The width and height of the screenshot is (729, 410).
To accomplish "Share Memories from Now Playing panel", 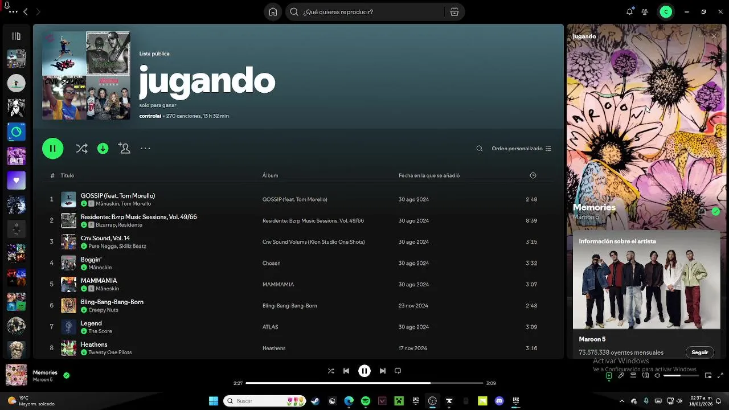I will (702, 211).
